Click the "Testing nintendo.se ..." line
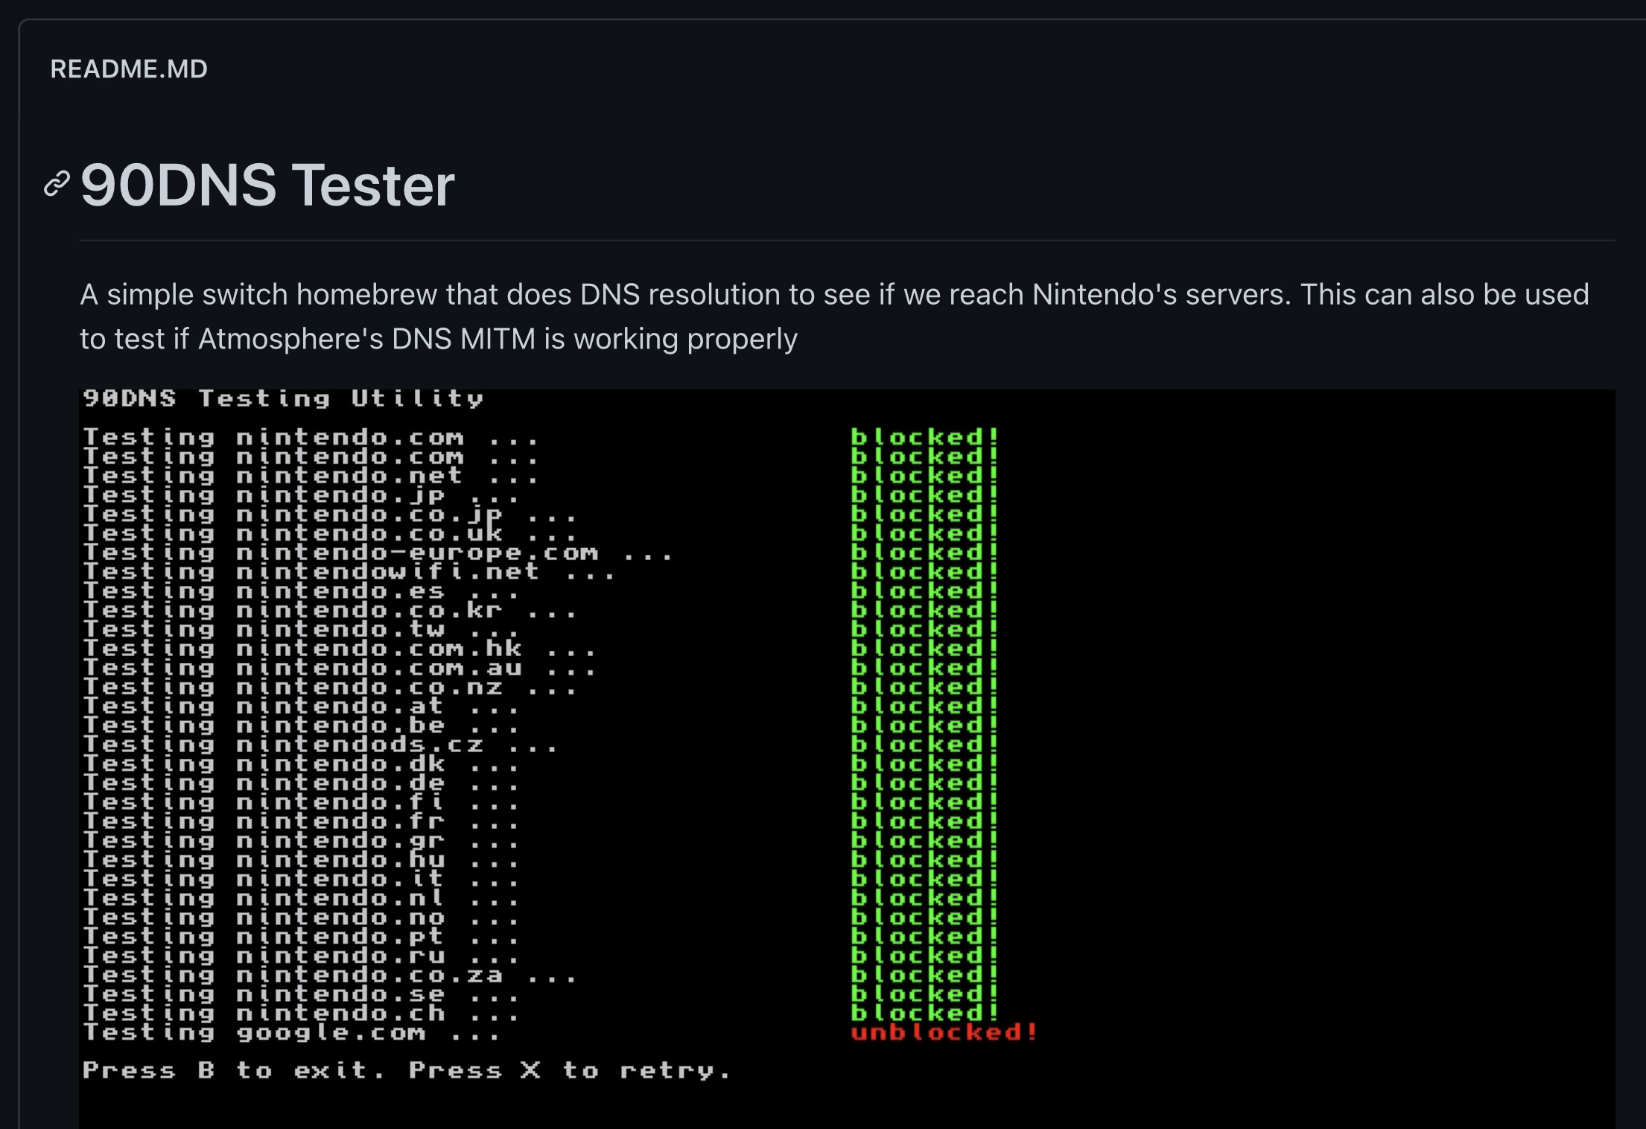Screen dimensions: 1646x1129 tap(300, 996)
